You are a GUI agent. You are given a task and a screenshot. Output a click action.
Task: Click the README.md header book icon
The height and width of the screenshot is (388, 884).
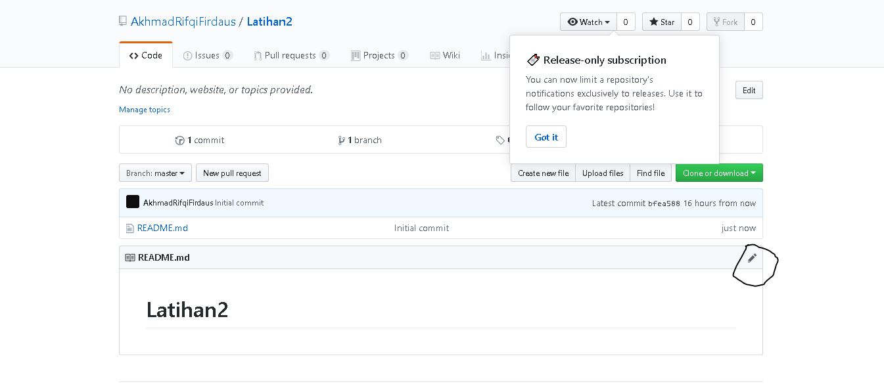point(130,258)
